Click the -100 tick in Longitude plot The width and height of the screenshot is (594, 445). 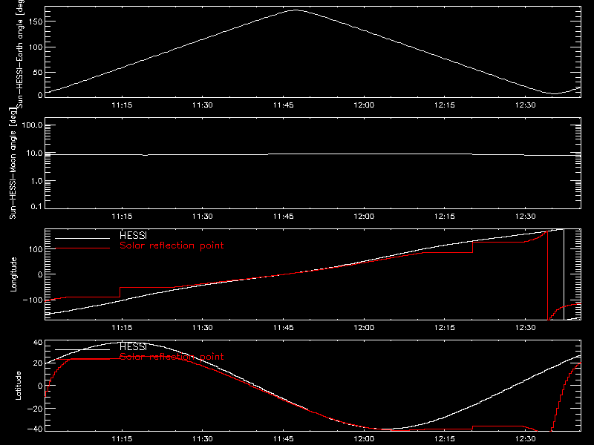(32, 300)
